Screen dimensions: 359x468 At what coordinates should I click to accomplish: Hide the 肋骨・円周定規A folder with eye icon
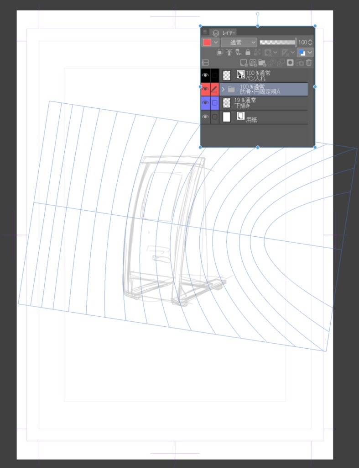(x=205, y=89)
